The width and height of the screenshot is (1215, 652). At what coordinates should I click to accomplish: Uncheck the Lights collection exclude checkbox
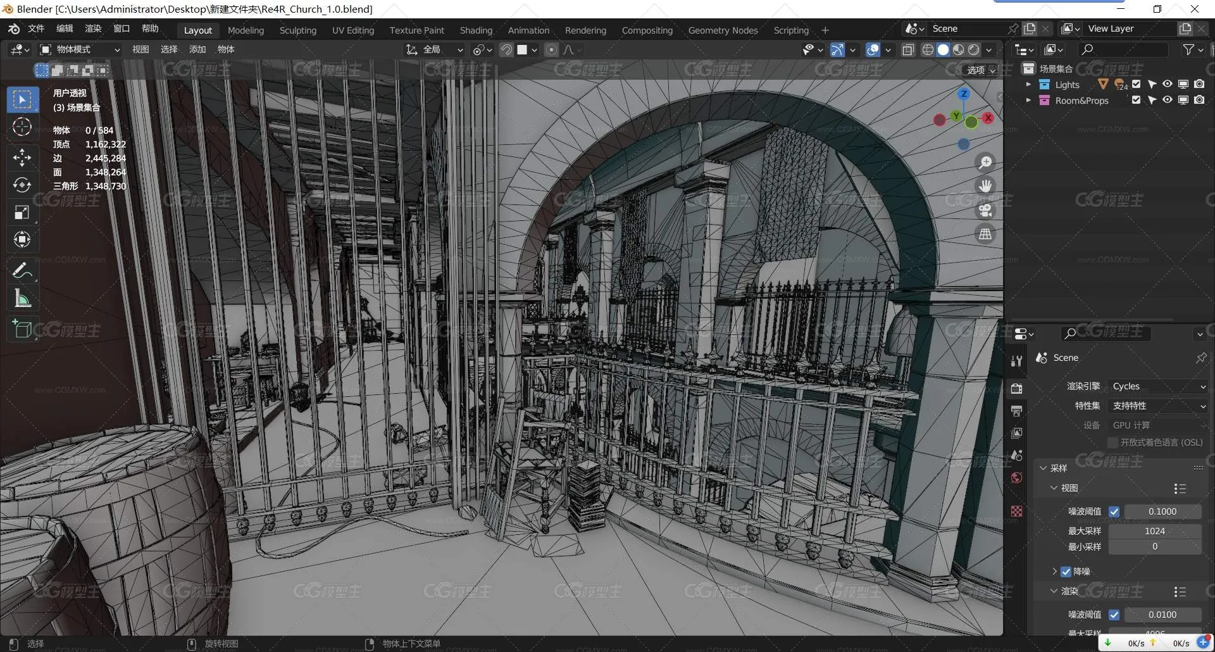pyautogui.click(x=1136, y=84)
